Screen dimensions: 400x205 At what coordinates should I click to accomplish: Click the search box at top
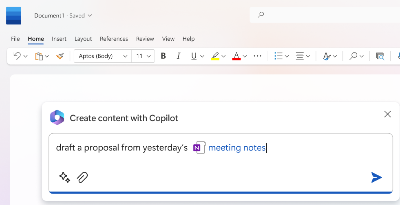(326, 15)
